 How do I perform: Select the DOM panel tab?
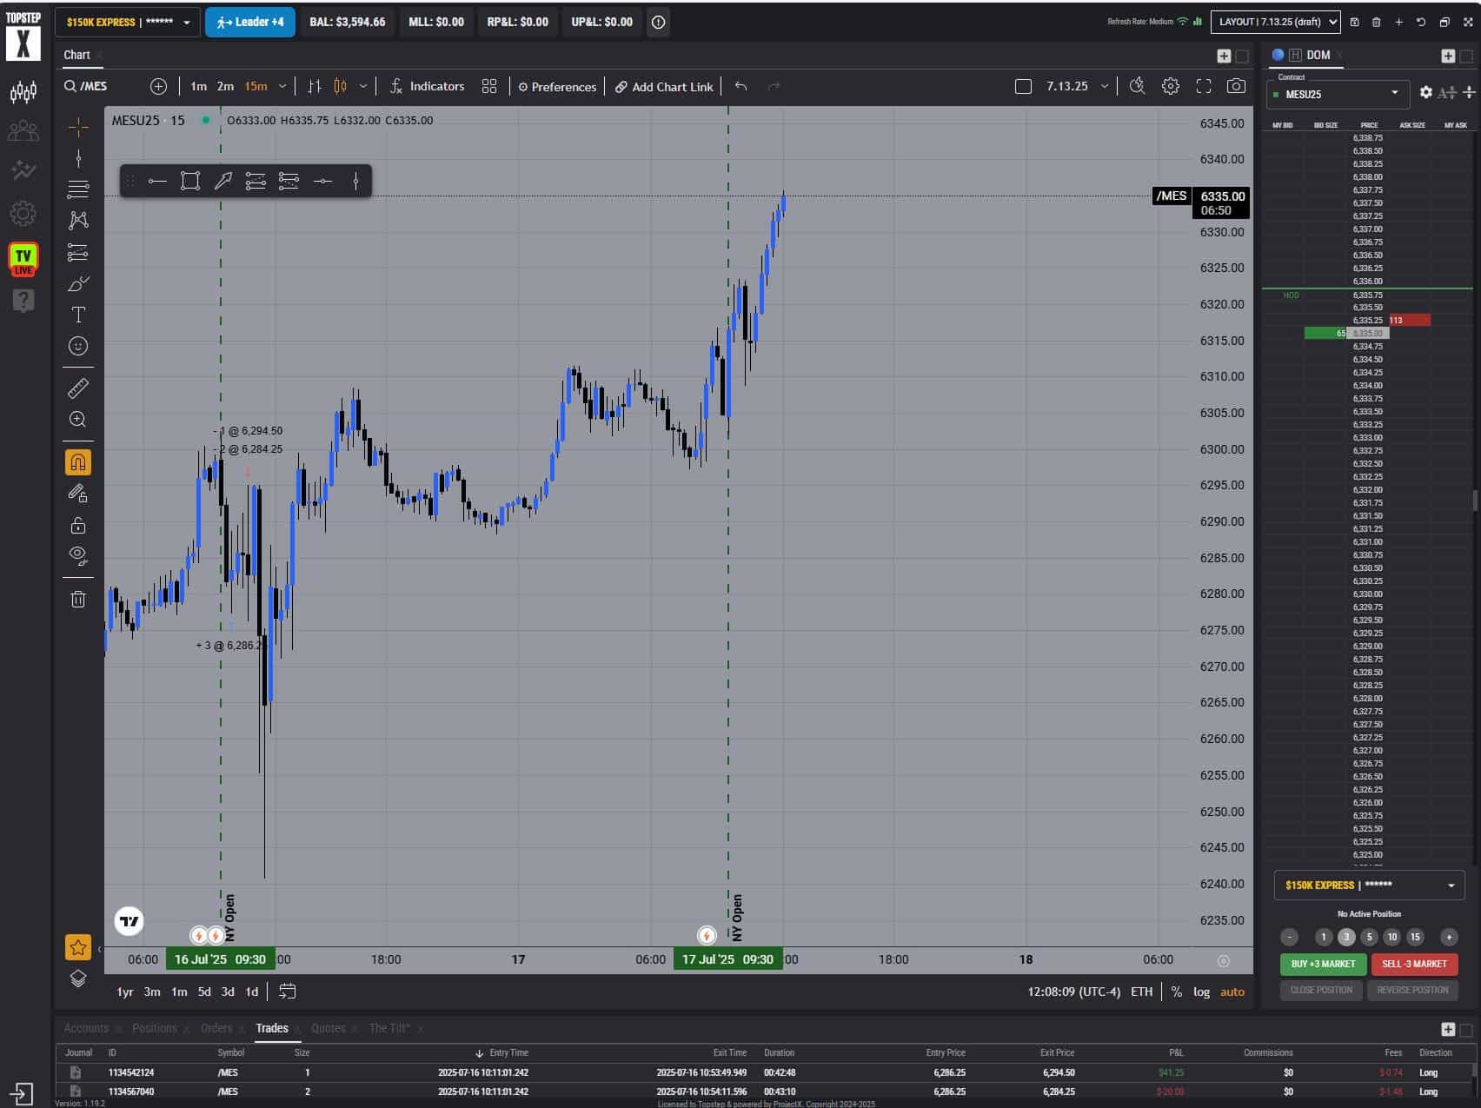pos(1318,55)
